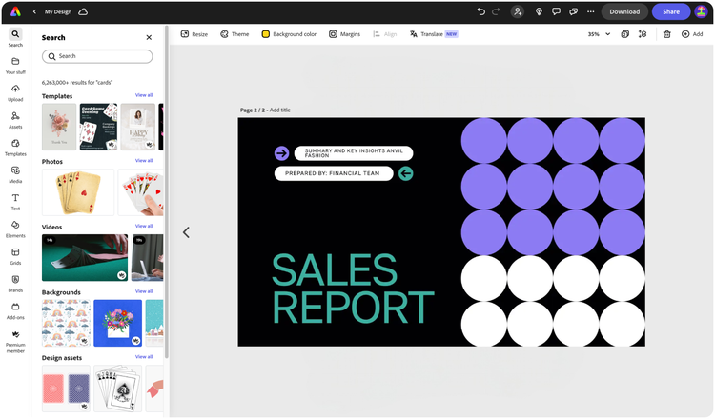Open the Elements panel
This screenshot has height=419, width=715.
(15, 229)
